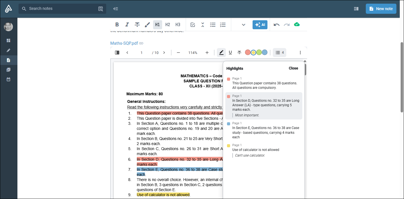Open the notes document sidebar icon
The height and width of the screenshot is (199, 404).
pyautogui.click(x=8, y=60)
